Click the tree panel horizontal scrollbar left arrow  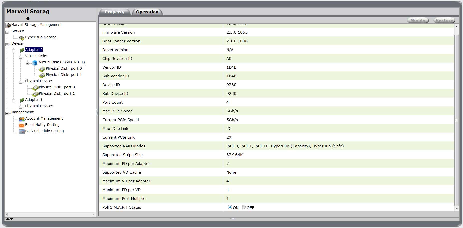[x=7, y=214]
